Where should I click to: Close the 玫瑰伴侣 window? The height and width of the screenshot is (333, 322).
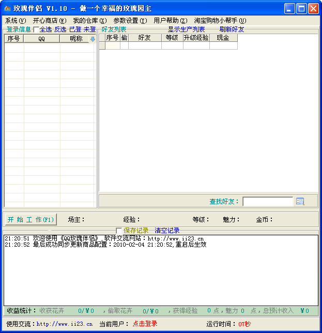[313, 9]
